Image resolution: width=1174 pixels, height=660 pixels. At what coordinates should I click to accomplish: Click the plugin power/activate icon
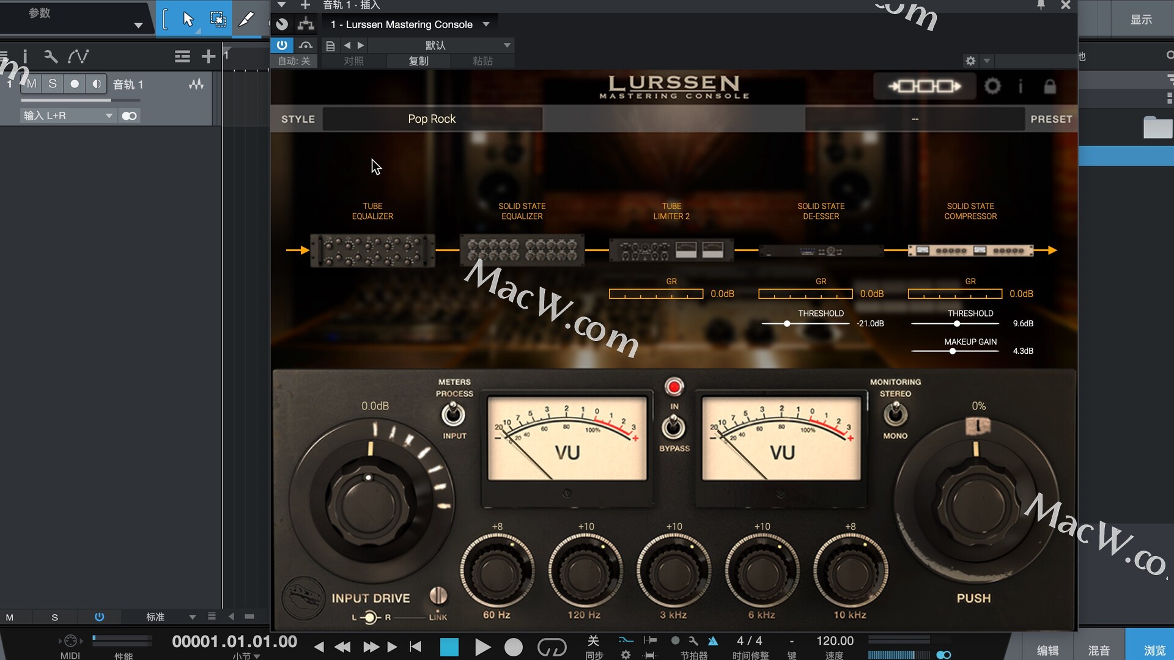point(282,45)
